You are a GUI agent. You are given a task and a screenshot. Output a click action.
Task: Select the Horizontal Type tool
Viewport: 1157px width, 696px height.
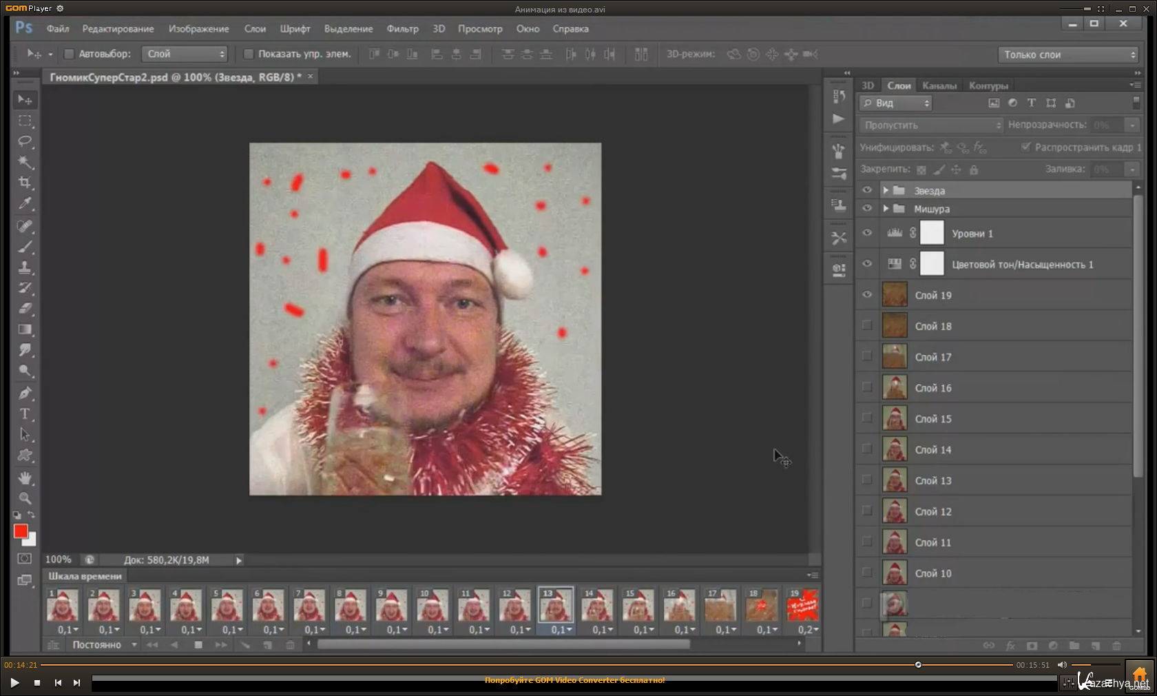pyautogui.click(x=25, y=413)
